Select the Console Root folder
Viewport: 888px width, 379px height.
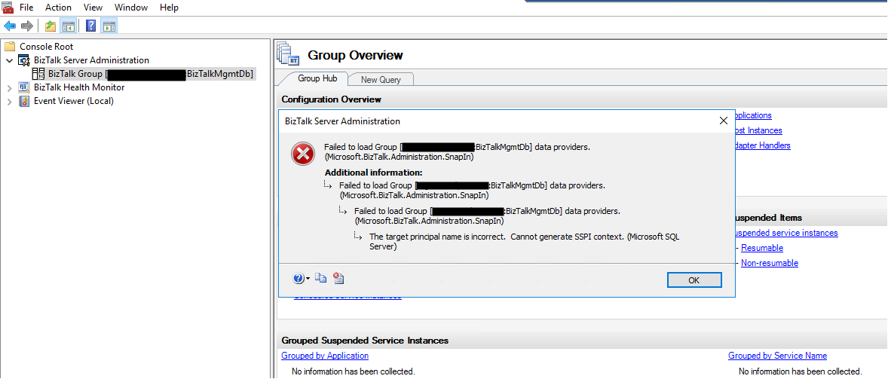point(46,47)
